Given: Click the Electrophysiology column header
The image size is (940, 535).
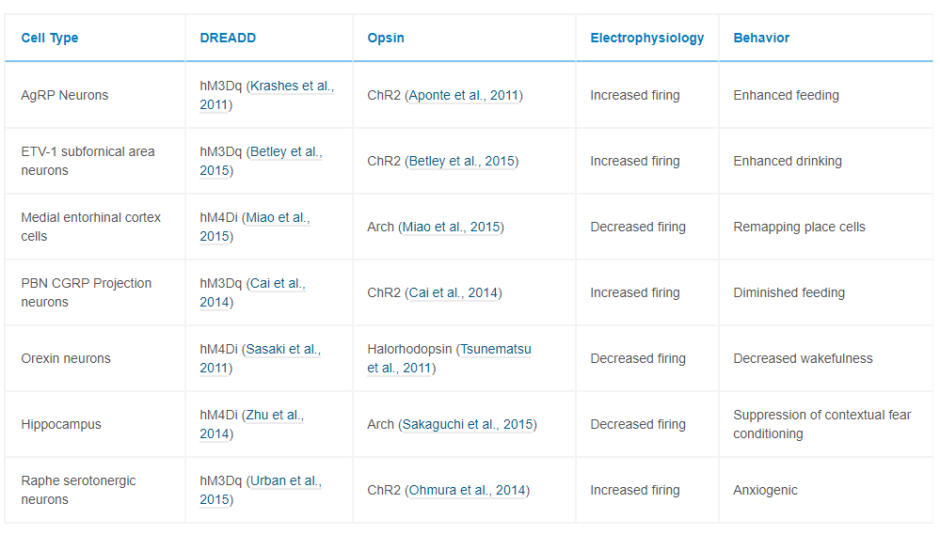Looking at the screenshot, I should 646,39.
